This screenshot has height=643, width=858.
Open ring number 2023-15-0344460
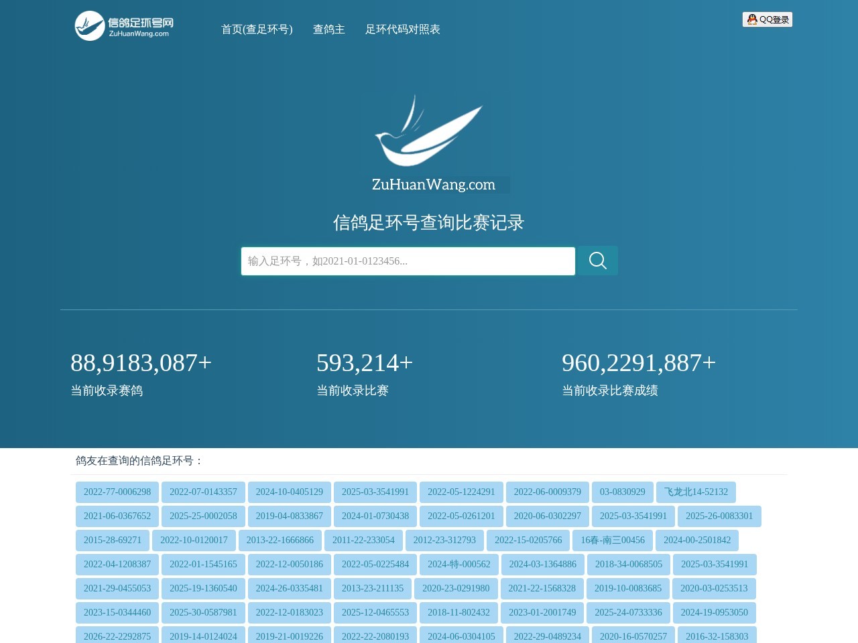tap(117, 613)
